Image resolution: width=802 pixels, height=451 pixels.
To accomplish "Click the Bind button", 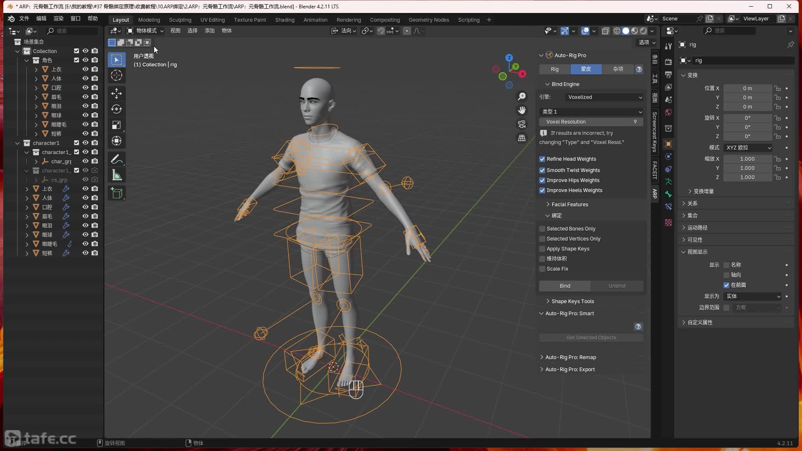I will coord(565,286).
